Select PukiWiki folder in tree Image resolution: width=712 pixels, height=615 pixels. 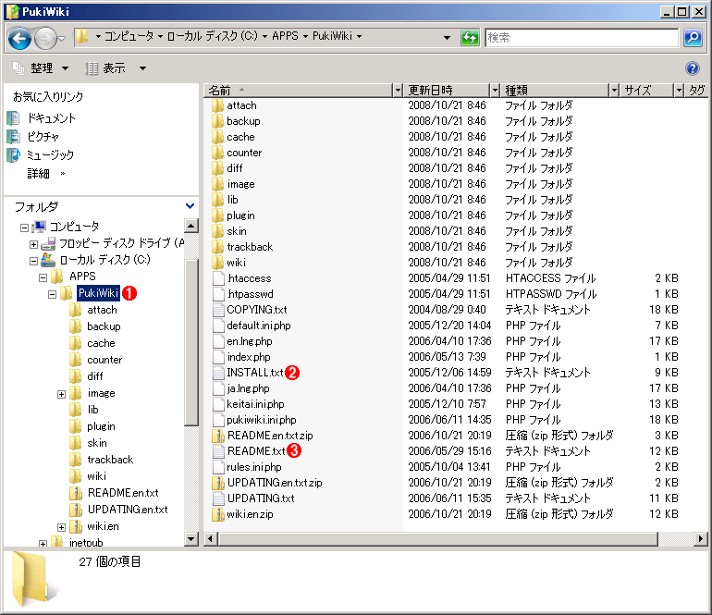[x=98, y=293]
